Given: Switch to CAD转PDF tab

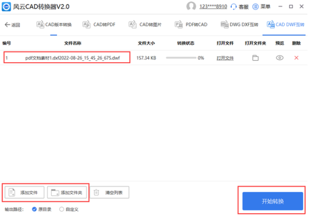Looking at the screenshot, I should click(99, 24).
